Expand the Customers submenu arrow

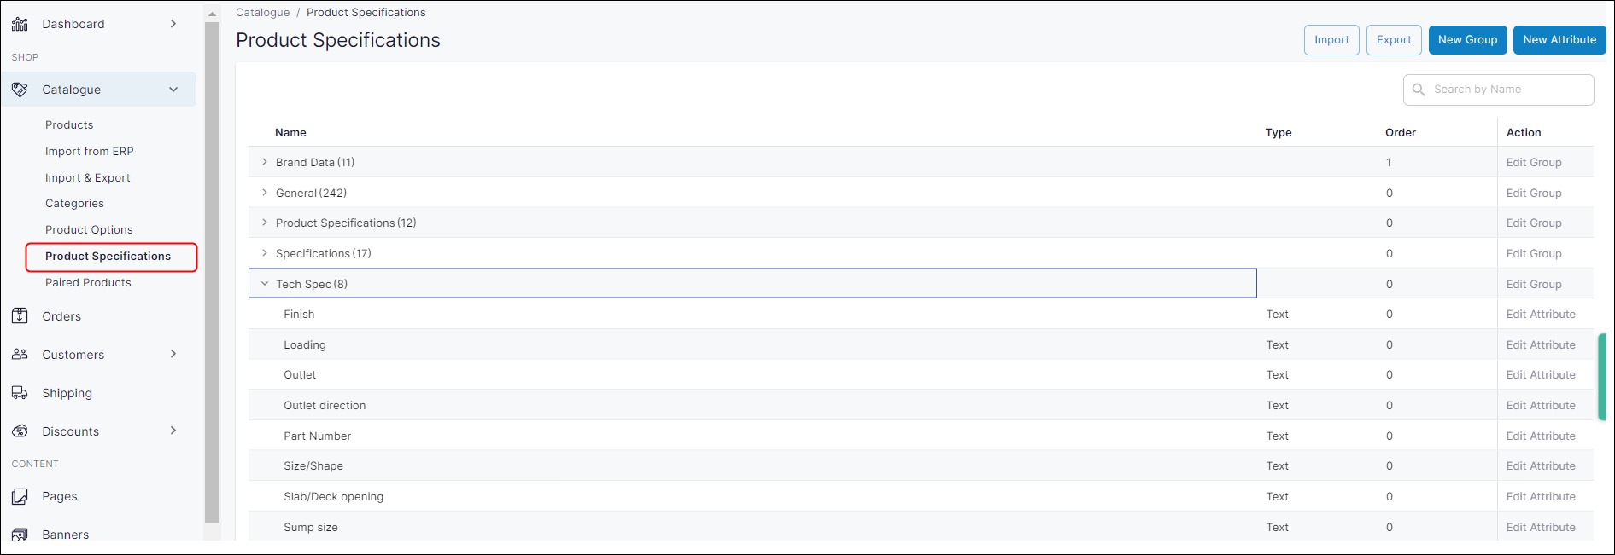click(173, 354)
